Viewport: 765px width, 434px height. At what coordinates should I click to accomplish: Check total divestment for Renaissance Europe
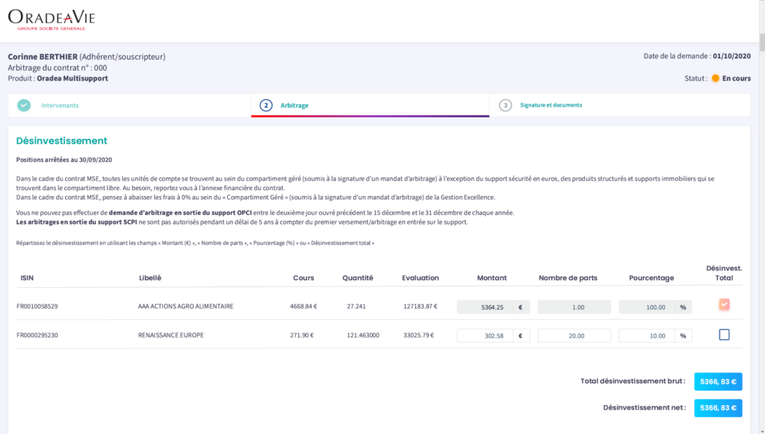coord(724,335)
